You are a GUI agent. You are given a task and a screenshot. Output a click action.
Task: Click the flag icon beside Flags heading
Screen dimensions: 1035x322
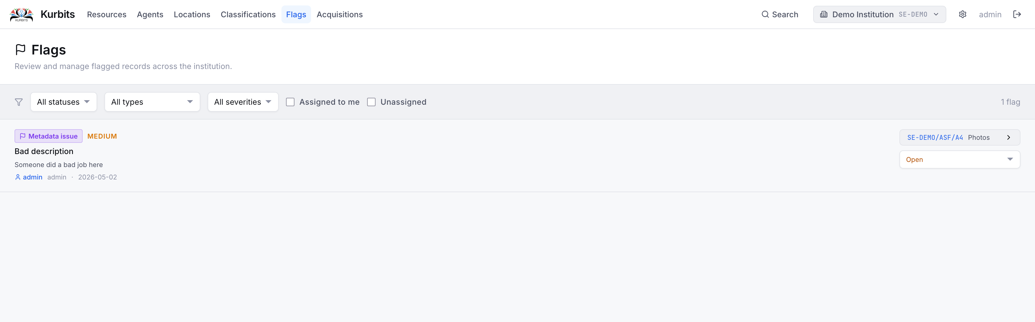pos(21,49)
